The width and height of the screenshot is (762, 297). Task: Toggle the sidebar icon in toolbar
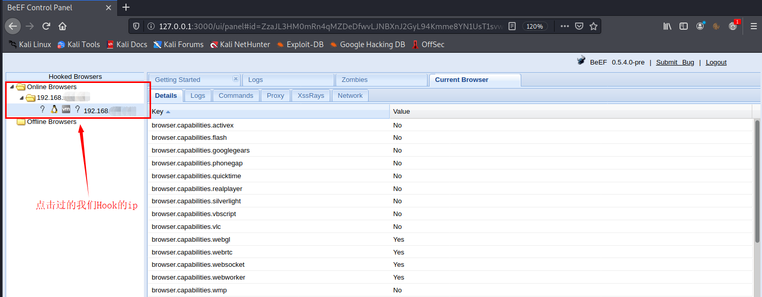pos(684,26)
